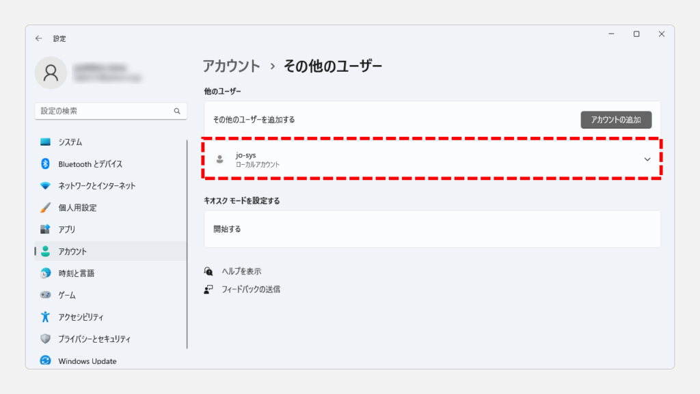Open 個人用設定 via its paintbrush icon
The width and height of the screenshot is (700, 394).
45,208
